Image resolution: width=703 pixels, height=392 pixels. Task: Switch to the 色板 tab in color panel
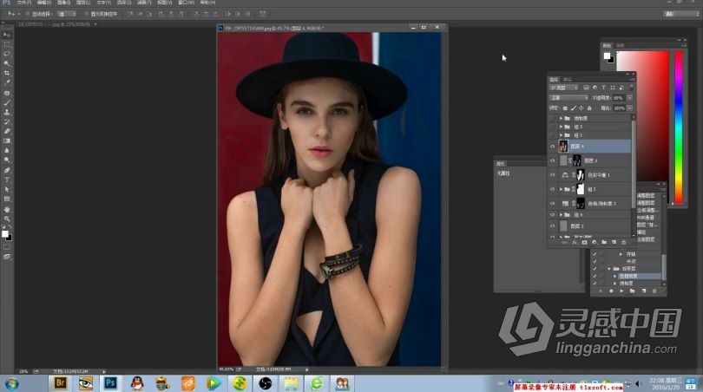tap(620, 46)
